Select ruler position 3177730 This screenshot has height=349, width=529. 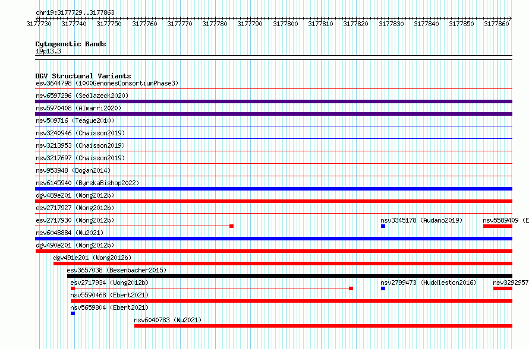[x=39, y=24]
